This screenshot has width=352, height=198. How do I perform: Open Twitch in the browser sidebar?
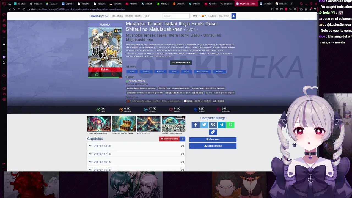[4, 57]
